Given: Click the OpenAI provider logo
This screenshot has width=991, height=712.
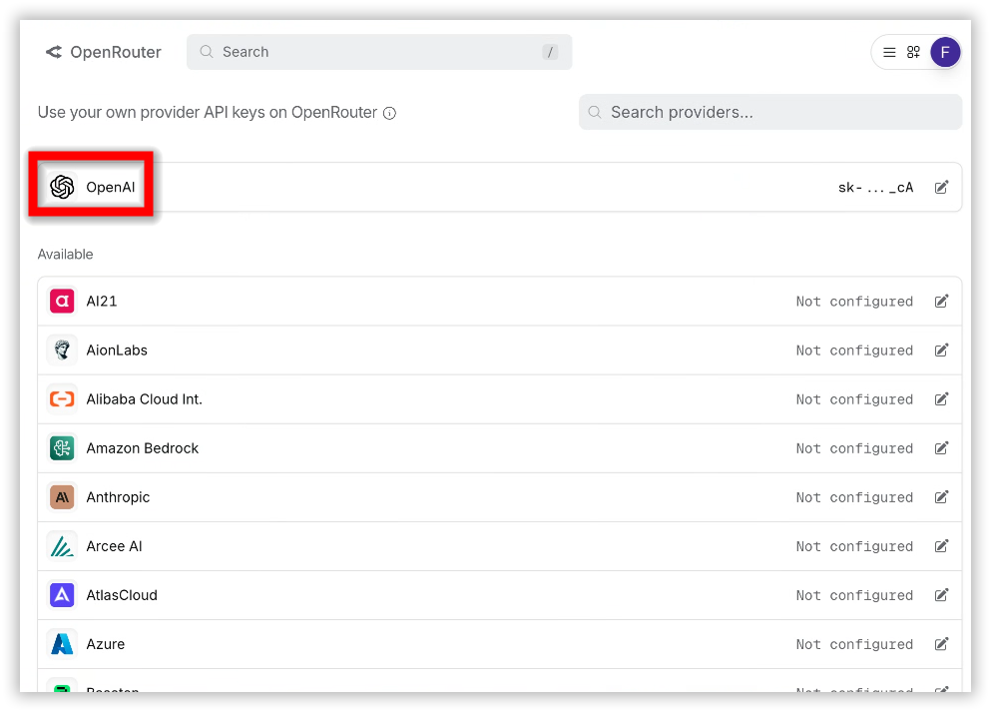Looking at the screenshot, I should 62,187.
